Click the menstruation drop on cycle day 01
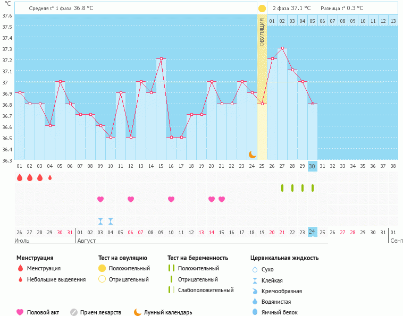The width and height of the screenshot is (403, 316). click(20, 177)
